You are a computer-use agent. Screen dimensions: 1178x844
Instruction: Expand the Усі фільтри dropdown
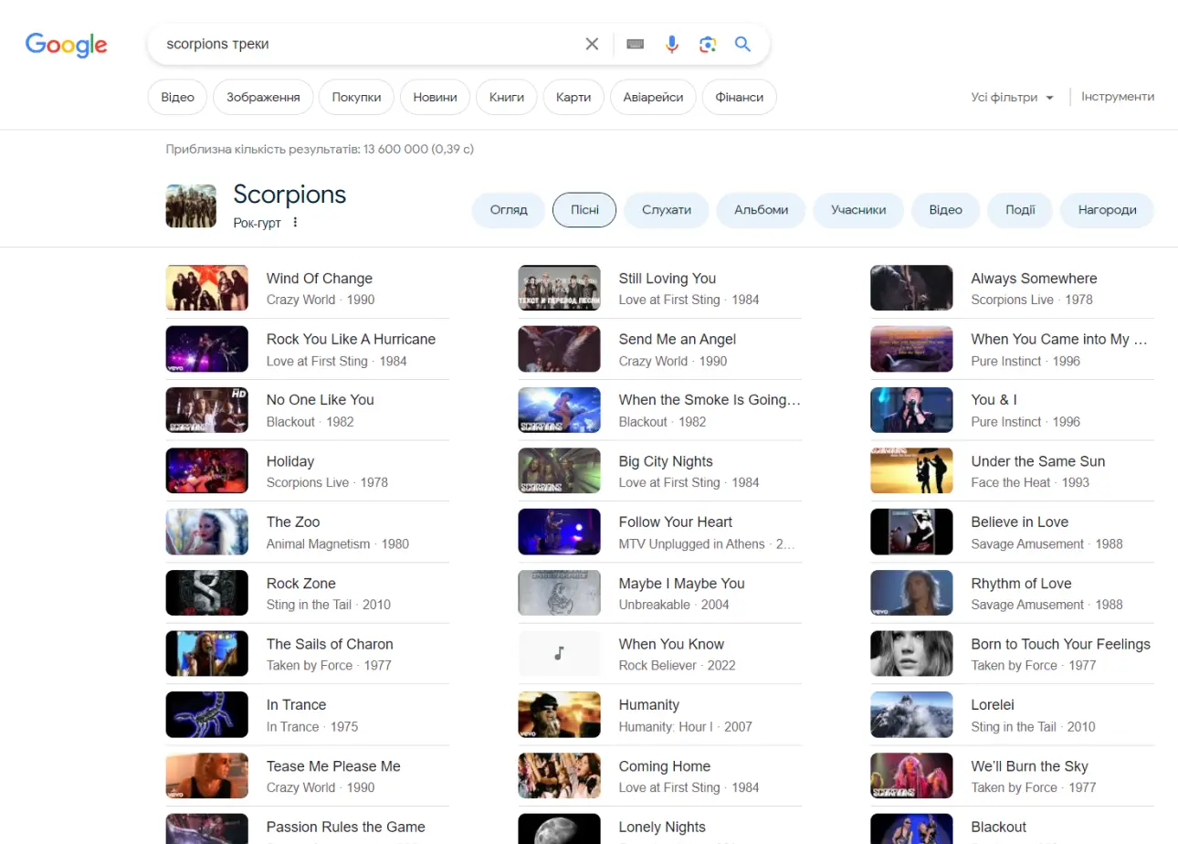(x=1013, y=97)
